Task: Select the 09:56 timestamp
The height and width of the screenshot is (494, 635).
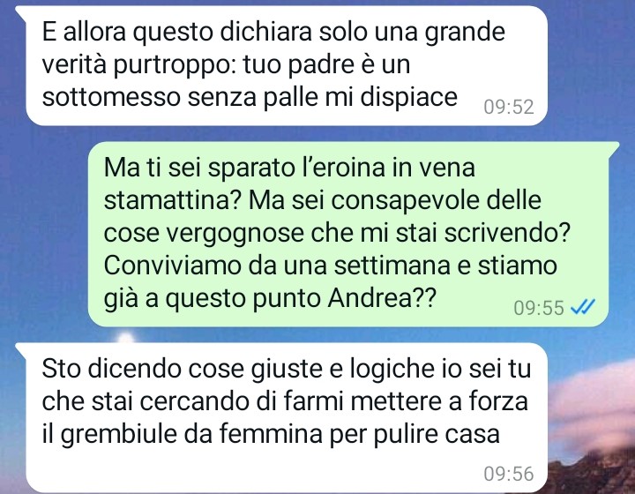Action: (x=509, y=474)
